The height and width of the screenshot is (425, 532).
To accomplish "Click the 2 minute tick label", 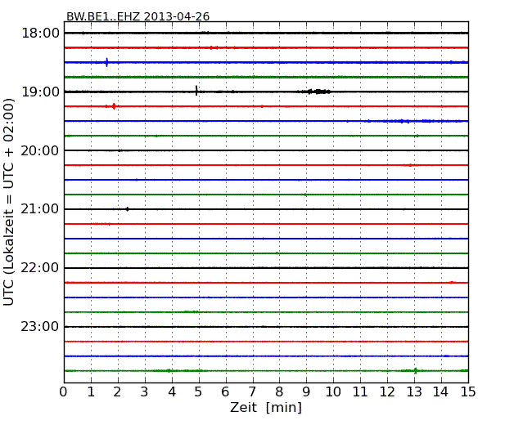I will [x=117, y=392].
